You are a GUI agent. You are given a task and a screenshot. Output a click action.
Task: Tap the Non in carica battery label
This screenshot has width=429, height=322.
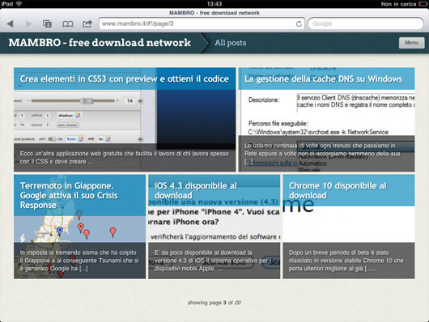[x=398, y=4]
